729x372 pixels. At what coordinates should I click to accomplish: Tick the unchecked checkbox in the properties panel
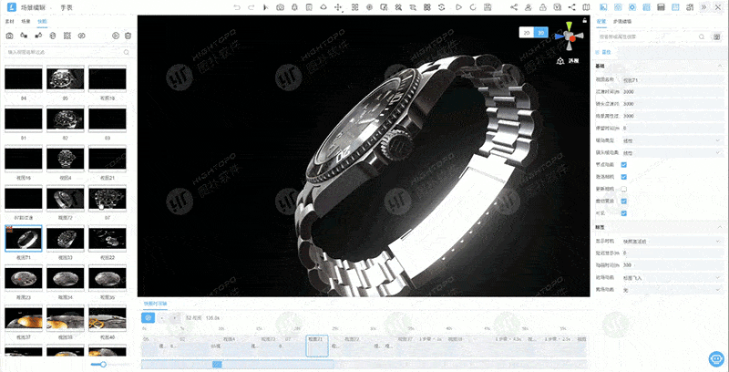pyautogui.click(x=624, y=190)
